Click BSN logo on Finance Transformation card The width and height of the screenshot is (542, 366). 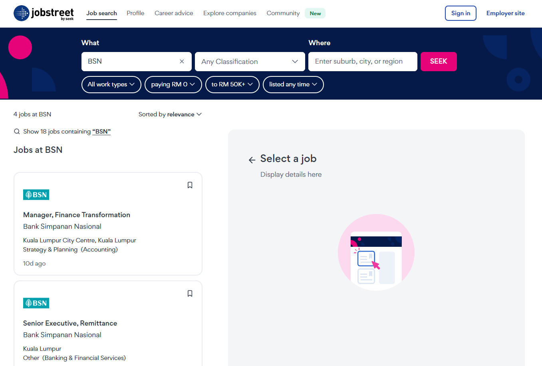pos(36,195)
